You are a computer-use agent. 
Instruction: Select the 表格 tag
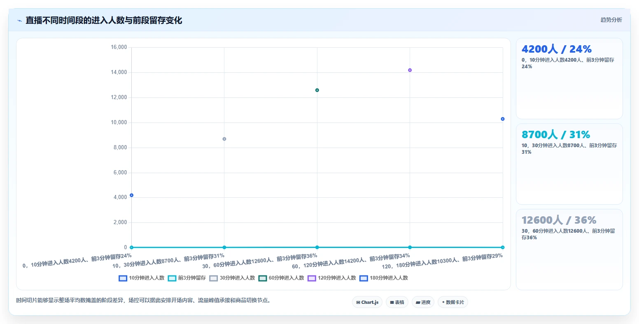[397, 302]
